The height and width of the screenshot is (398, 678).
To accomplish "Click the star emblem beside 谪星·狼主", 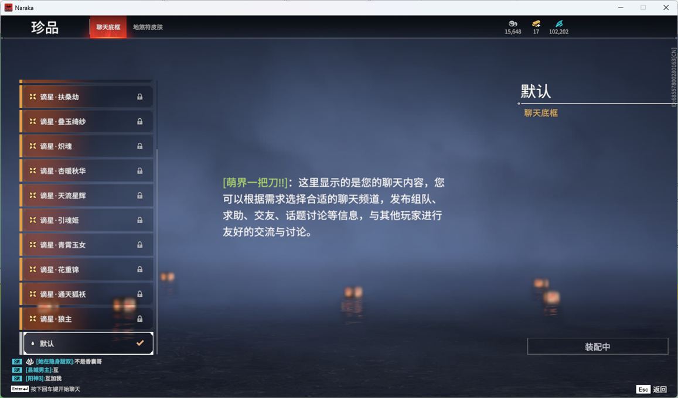I will pyautogui.click(x=32, y=318).
